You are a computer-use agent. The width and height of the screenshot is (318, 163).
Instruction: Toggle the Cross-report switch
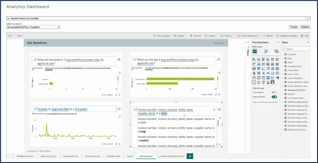[274, 92]
